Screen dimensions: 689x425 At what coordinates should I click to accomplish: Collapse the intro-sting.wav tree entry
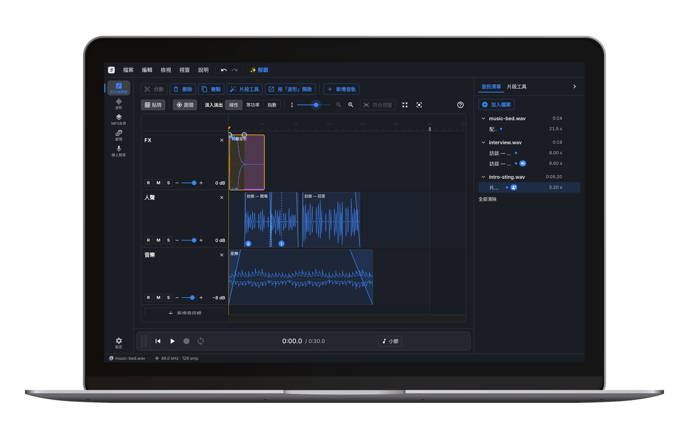coord(483,177)
